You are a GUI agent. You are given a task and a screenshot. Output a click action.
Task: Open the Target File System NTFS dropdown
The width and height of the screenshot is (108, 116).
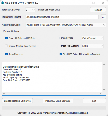[x=93, y=46]
